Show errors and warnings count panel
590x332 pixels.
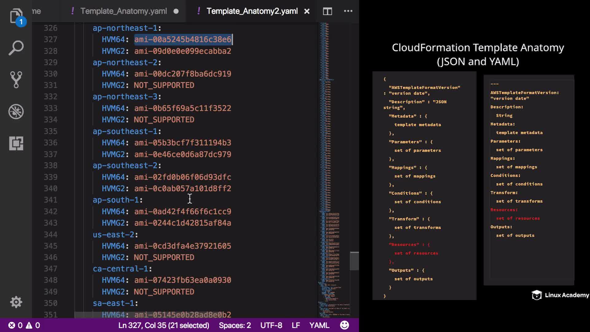tap(24, 325)
